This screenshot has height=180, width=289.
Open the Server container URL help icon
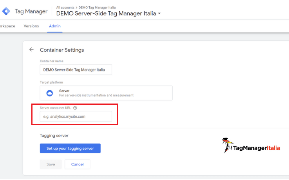point(75,108)
